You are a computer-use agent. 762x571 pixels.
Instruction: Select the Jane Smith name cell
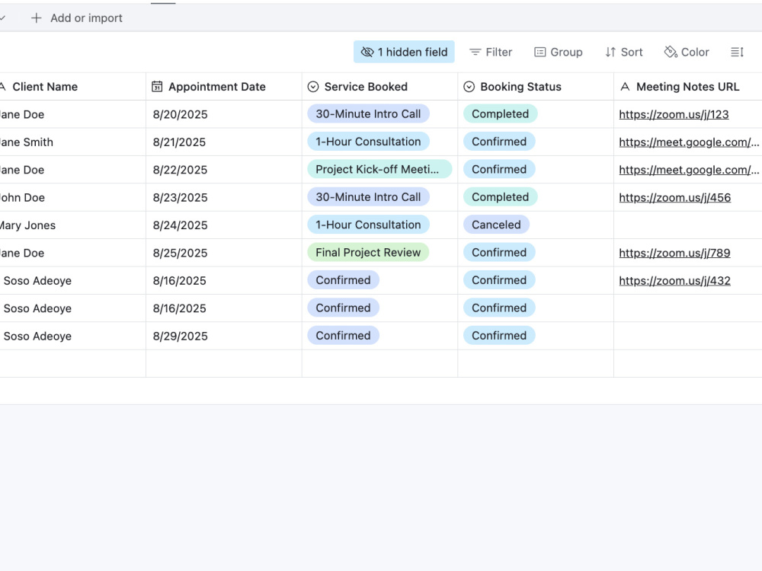coord(73,142)
